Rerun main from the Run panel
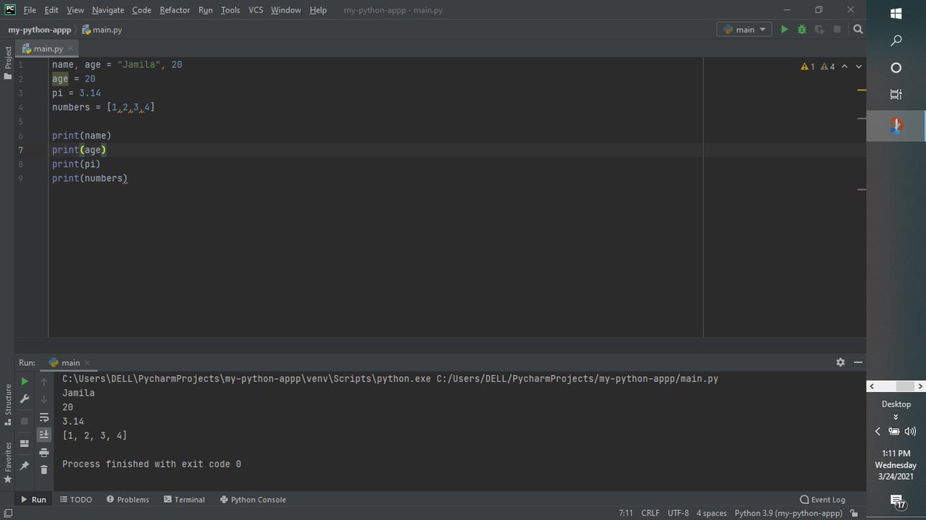Screen dimensions: 926x520 point(24,381)
